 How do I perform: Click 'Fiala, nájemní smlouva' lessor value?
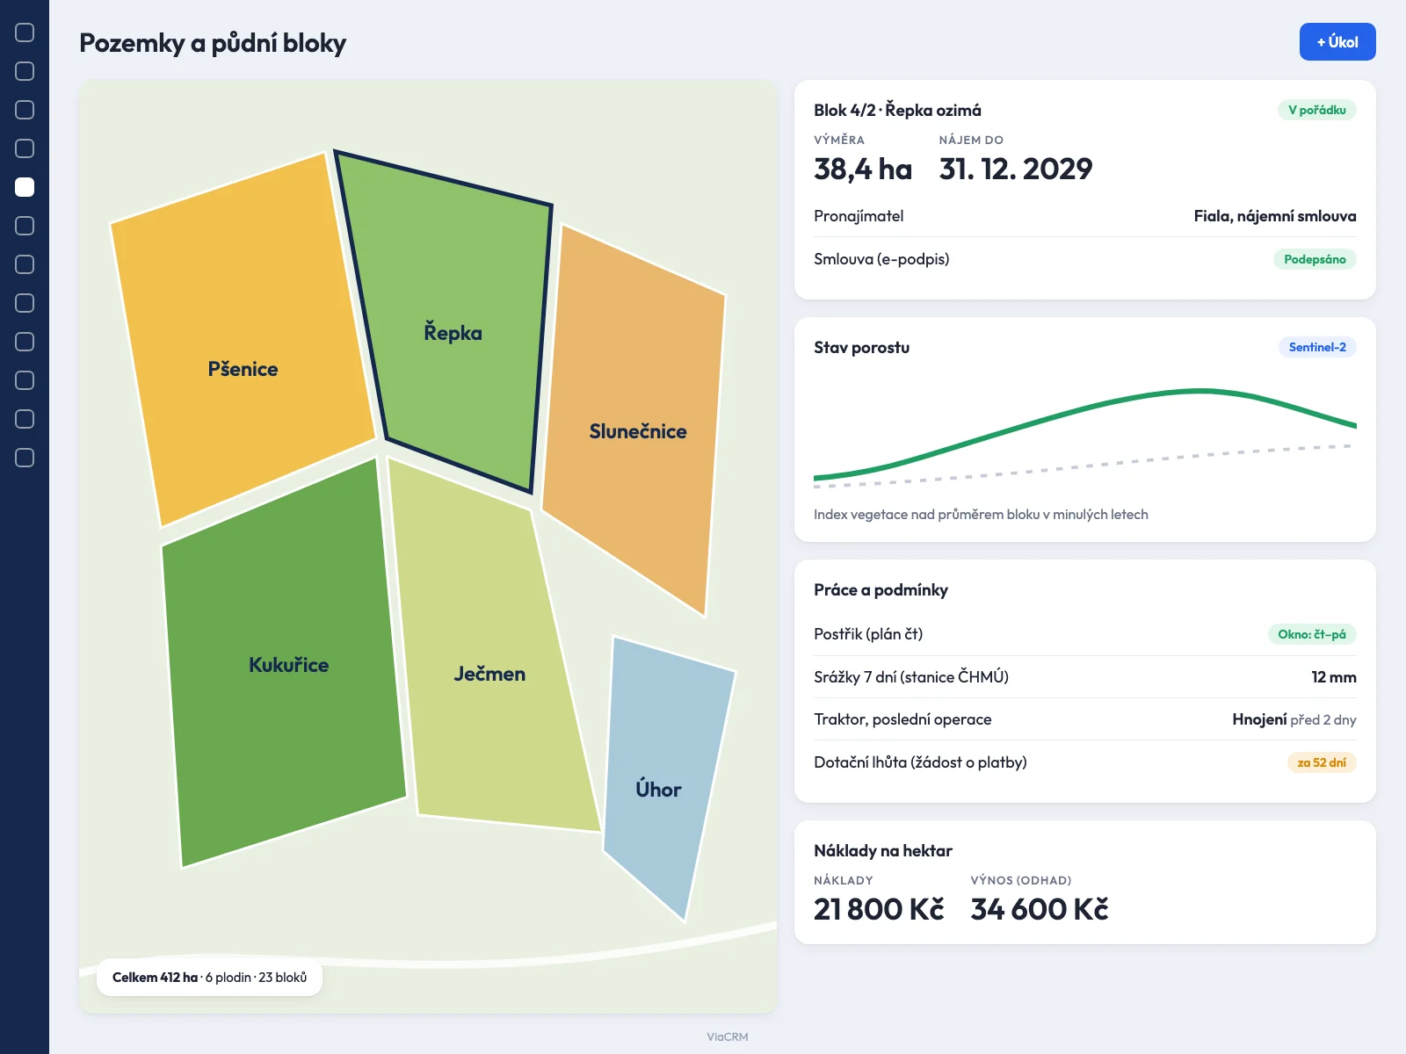pyautogui.click(x=1275, y=216)
